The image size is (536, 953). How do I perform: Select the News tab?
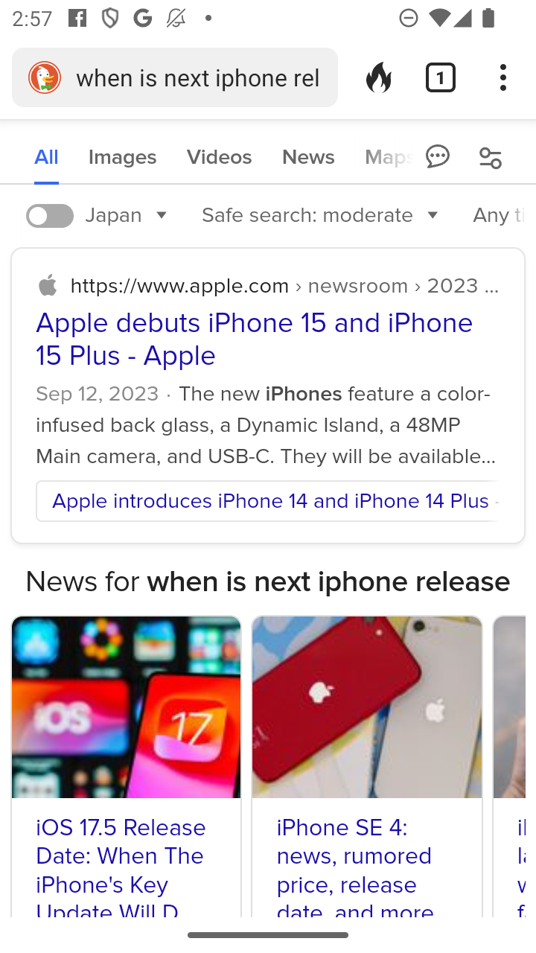pos(308,157)
